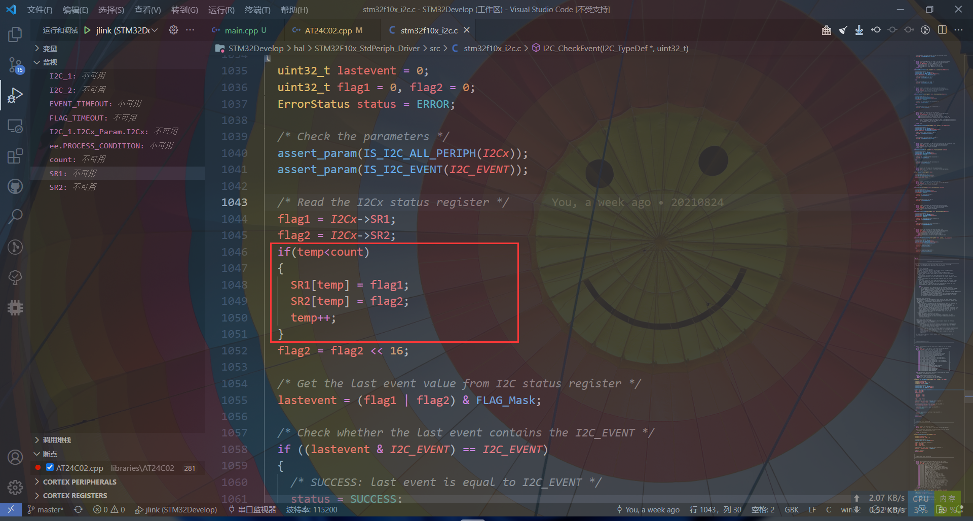Click the download/flash icon in the editor toolbar
Image resolution: width=973 pixels, height=521 pixels.
859,30
